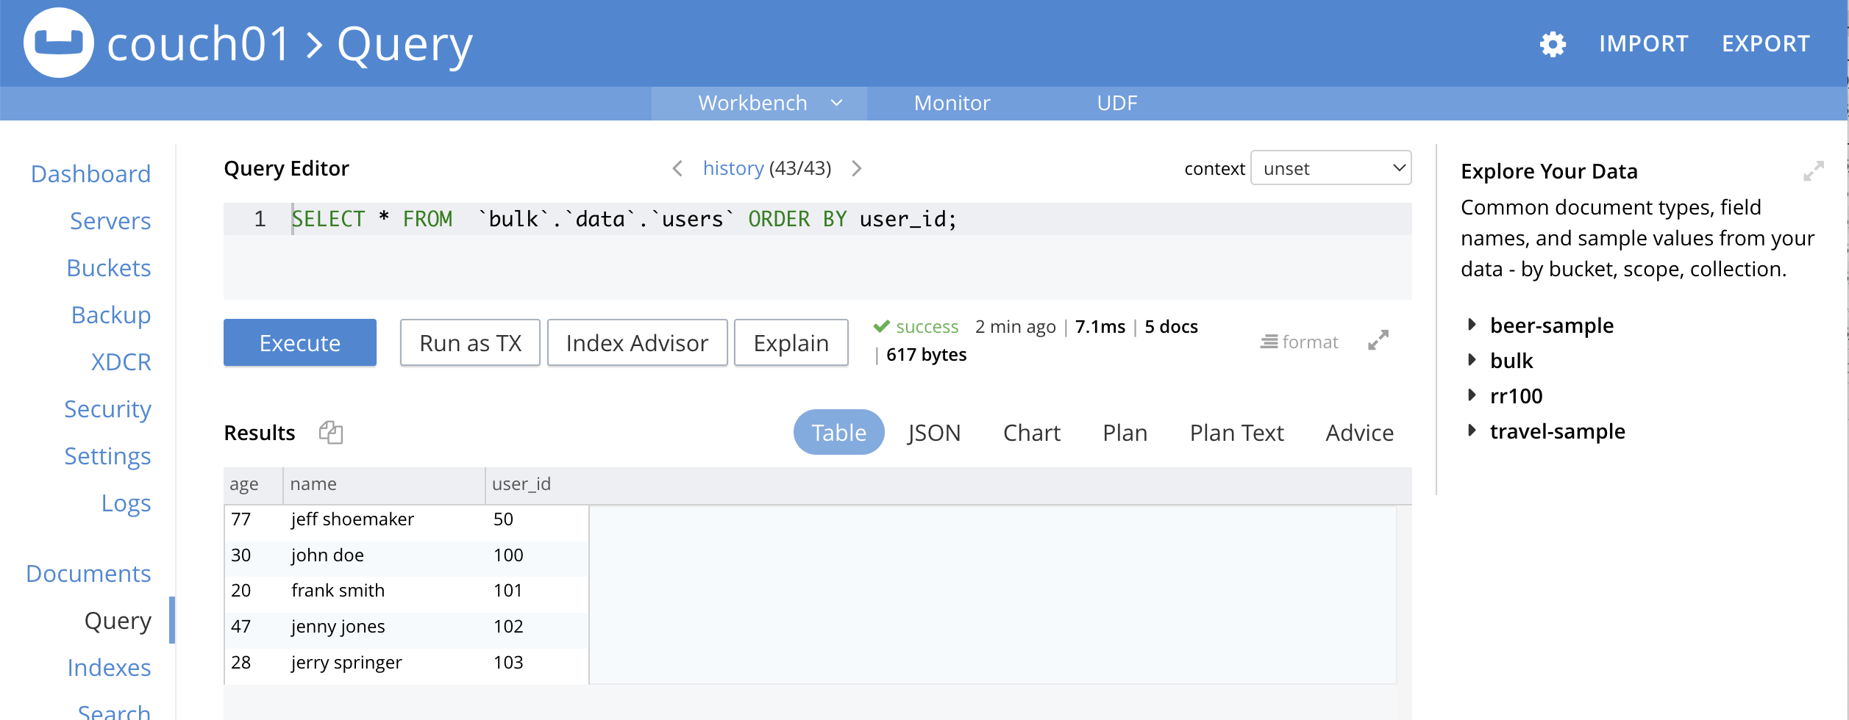Open the Monitor tab
Viewport: 1849px width, 720px height.
point(952,103)
